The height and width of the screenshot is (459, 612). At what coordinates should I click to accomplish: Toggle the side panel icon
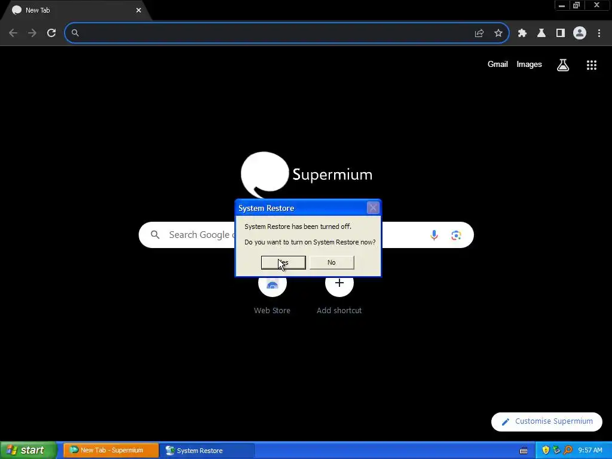tap(561, 33)
